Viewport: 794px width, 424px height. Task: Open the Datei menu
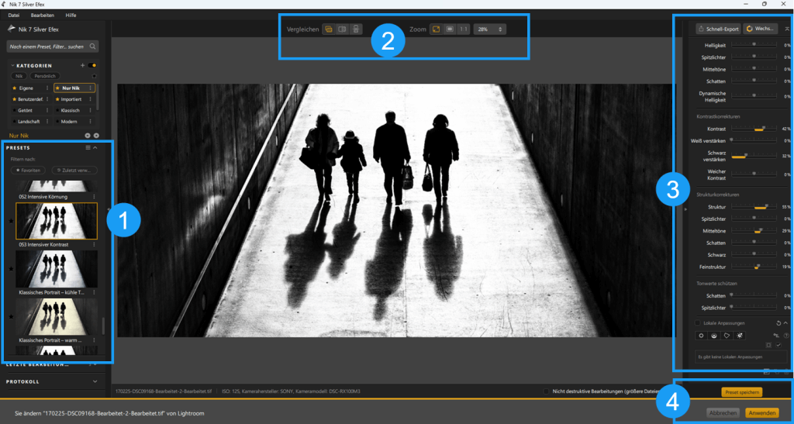(x=14, y=16)
